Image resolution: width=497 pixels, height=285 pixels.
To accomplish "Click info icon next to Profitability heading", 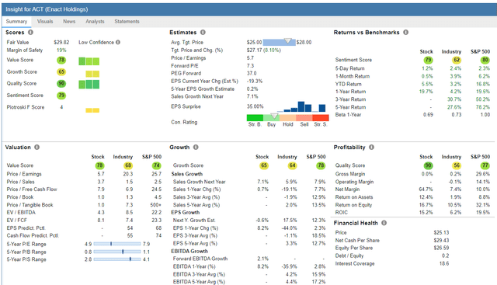I will 371,147.
